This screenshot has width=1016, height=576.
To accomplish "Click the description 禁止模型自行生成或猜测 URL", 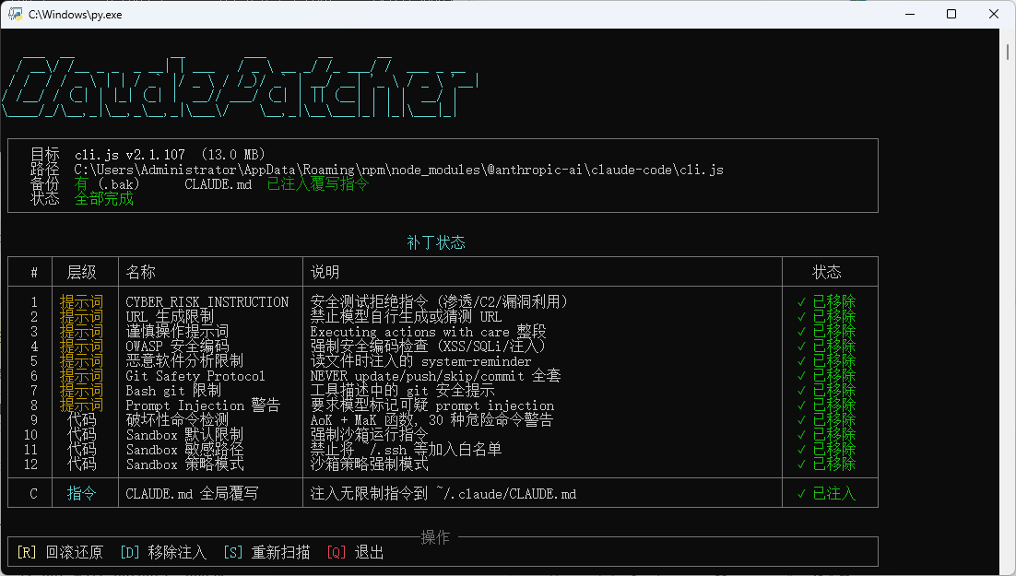I will (406, 317).
